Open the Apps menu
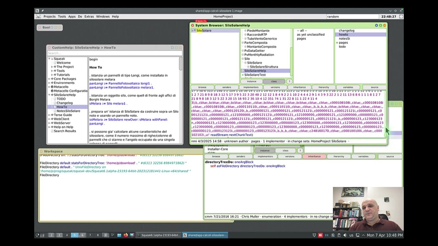 (x=72, y=16)
